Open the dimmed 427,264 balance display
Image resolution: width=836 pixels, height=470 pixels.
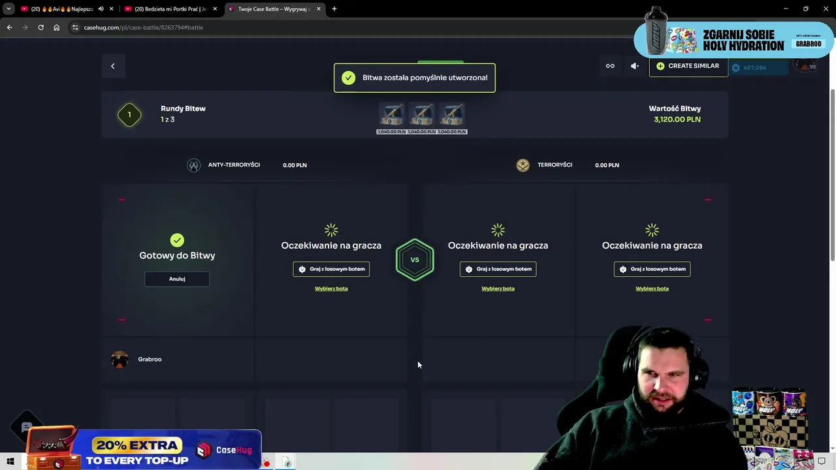pyautogui.click(x=759, y=67)
